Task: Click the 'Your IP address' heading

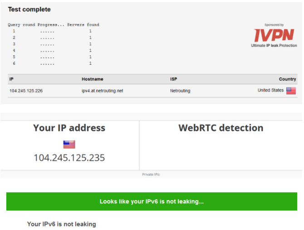Action: (69, 128)
